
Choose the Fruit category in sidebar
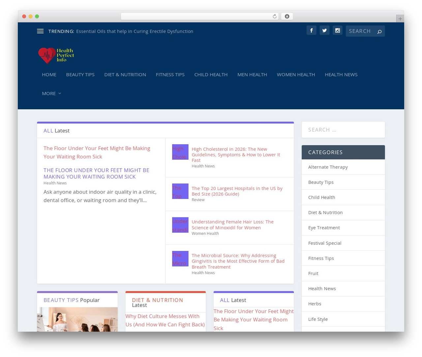(x=313, y=273)
